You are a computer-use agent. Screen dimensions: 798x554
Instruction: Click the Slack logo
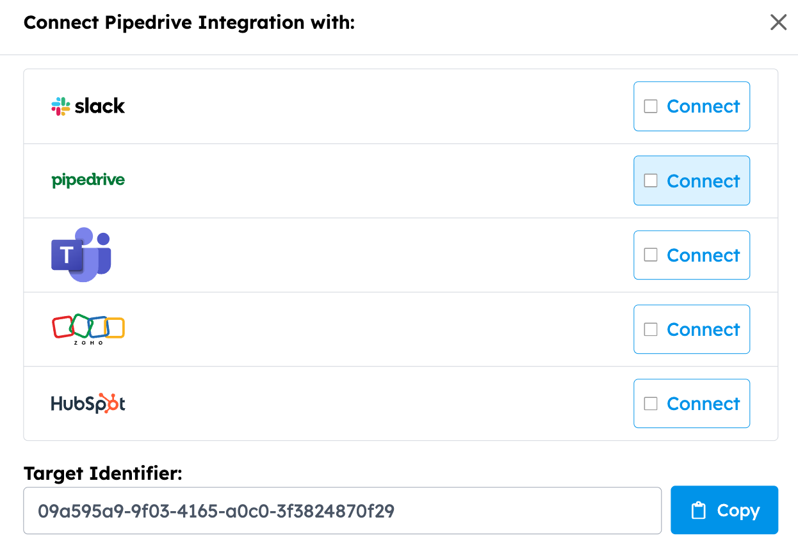[88, 106]
